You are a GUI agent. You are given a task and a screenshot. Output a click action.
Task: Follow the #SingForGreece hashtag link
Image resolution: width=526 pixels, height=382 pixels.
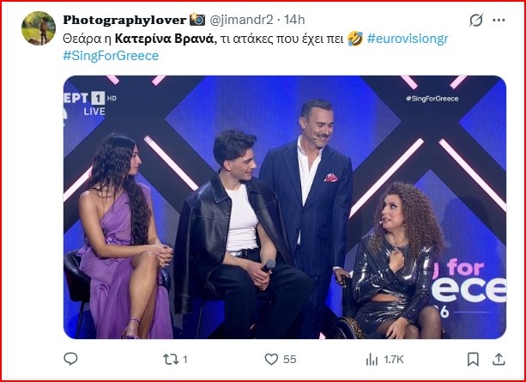coord(111,56)
